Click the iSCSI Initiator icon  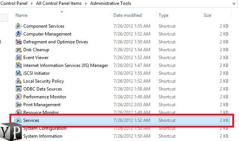click(x=18, y=73)
